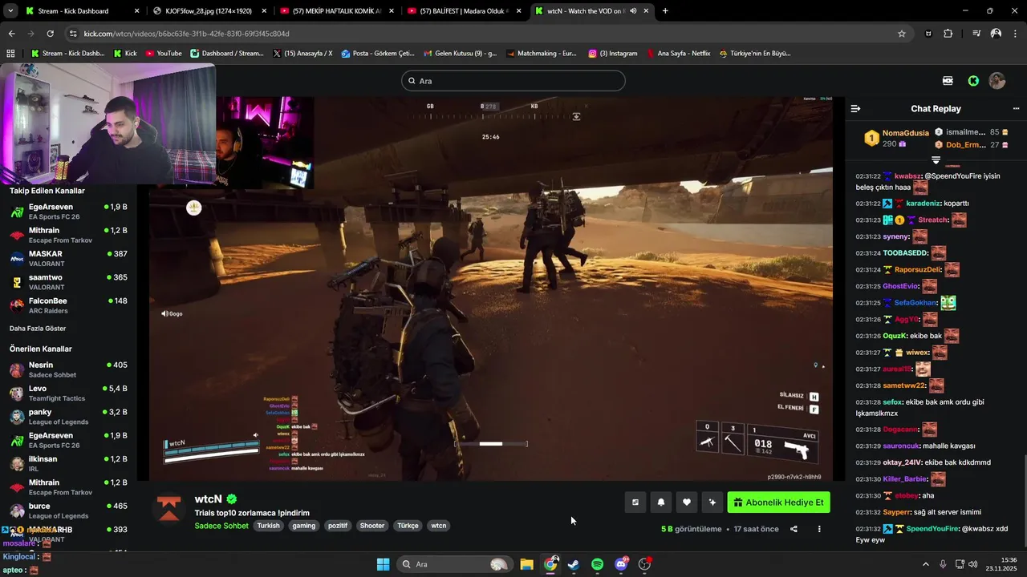Open Chrome extensions puzzle icon
This screenshot has height=577, width=1027.
coord(948,34)
